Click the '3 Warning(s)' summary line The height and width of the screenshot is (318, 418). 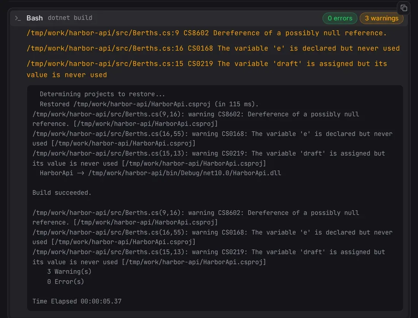[x=69, y=272]
